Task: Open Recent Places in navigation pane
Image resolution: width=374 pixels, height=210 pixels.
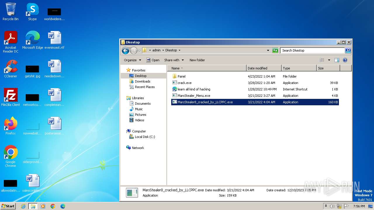Action: coord(145,87)
